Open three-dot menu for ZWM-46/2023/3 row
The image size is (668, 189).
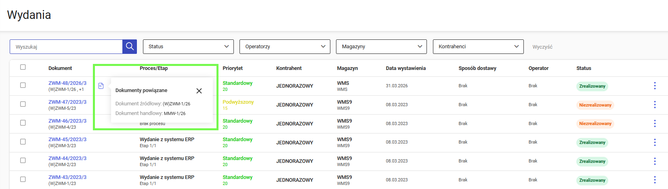coord(655,123)
